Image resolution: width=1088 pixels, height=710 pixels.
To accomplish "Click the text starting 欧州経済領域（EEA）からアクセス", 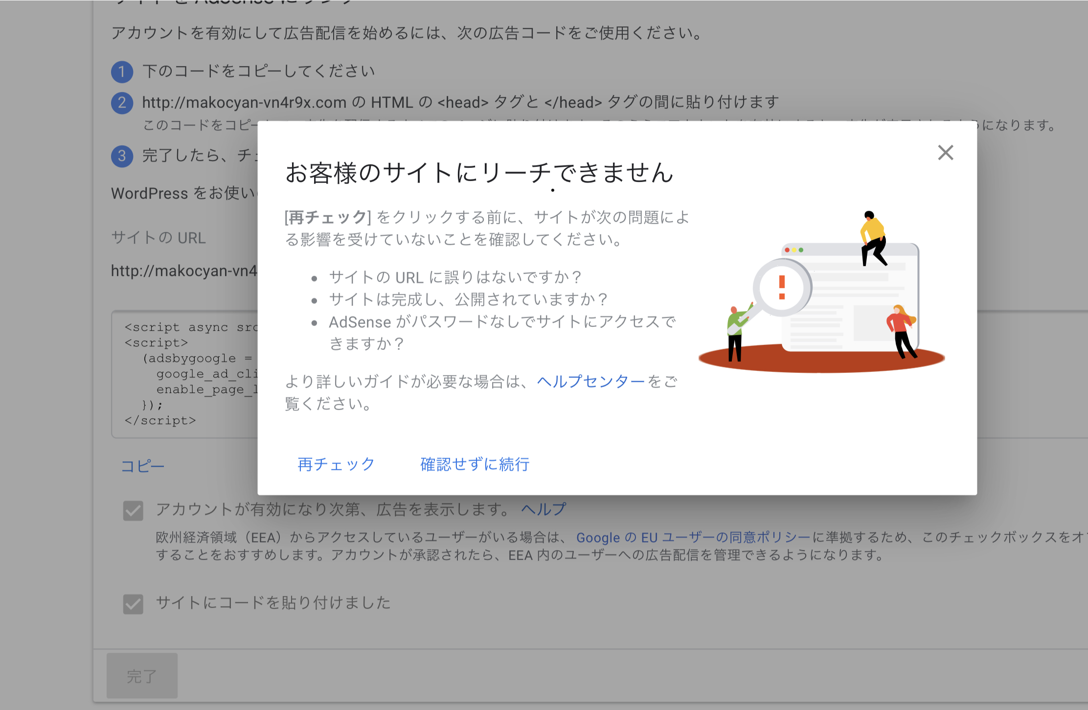I will click(621, 546).
